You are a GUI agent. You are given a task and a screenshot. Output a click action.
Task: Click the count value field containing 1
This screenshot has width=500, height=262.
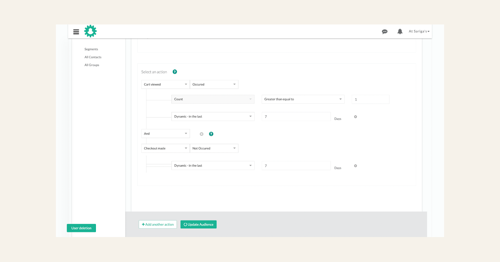point(371,99)
